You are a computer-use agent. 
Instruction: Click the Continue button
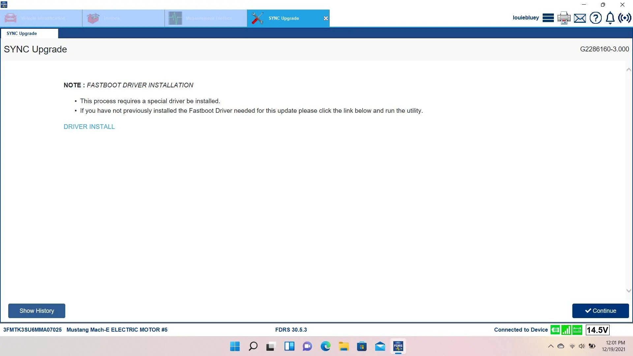click(600, 311)
